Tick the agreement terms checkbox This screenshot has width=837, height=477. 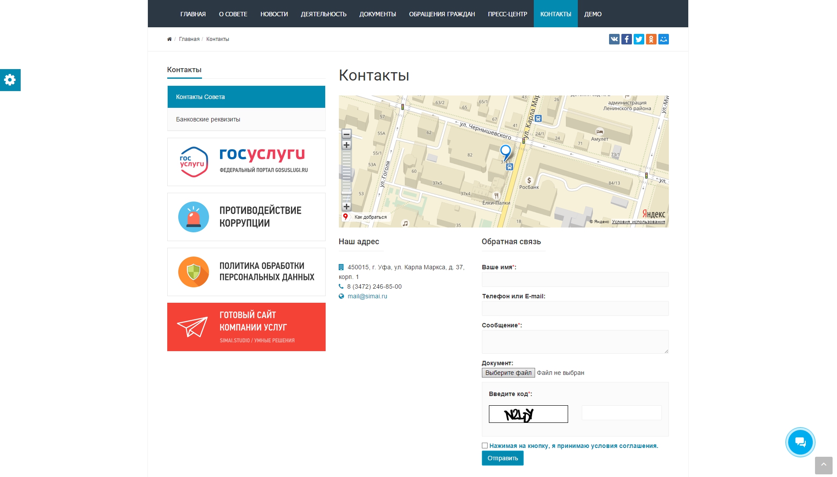point(485,446)
